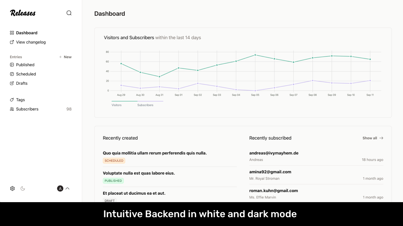Click the PUBLISHED status badge

(113, 181)
